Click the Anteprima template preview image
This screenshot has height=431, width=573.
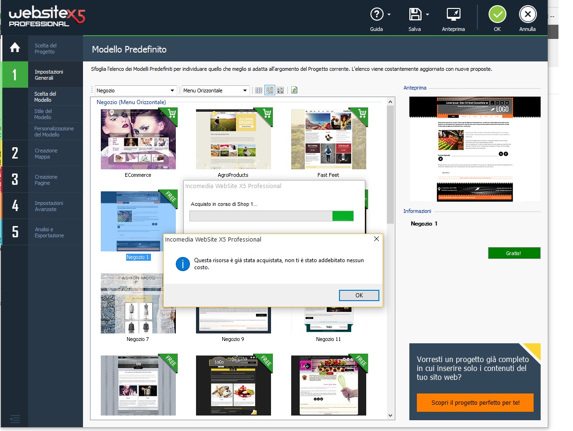click(x=475, y=149)
